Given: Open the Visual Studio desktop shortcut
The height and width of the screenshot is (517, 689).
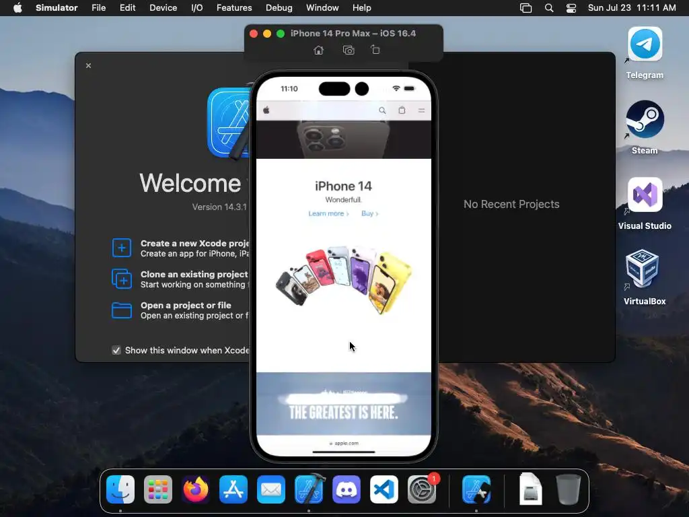Looking at the screenshot, I should pos(645,195).
